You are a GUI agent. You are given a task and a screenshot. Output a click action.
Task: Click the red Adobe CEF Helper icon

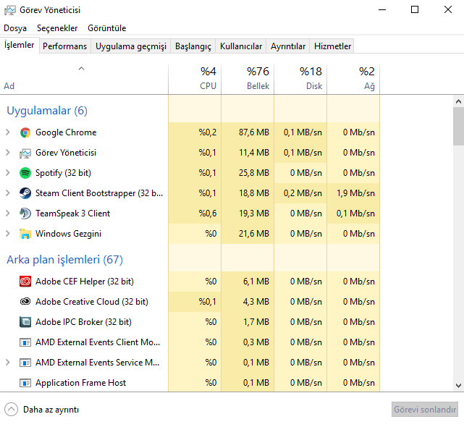[25, 282]
